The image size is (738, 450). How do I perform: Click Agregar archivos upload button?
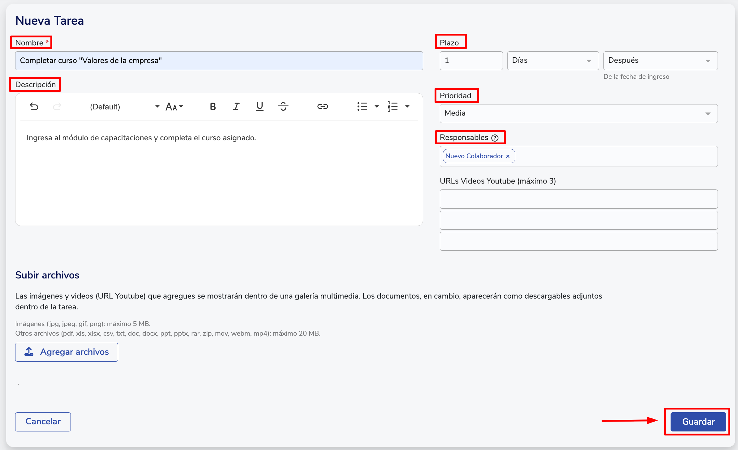coord(67,352)
